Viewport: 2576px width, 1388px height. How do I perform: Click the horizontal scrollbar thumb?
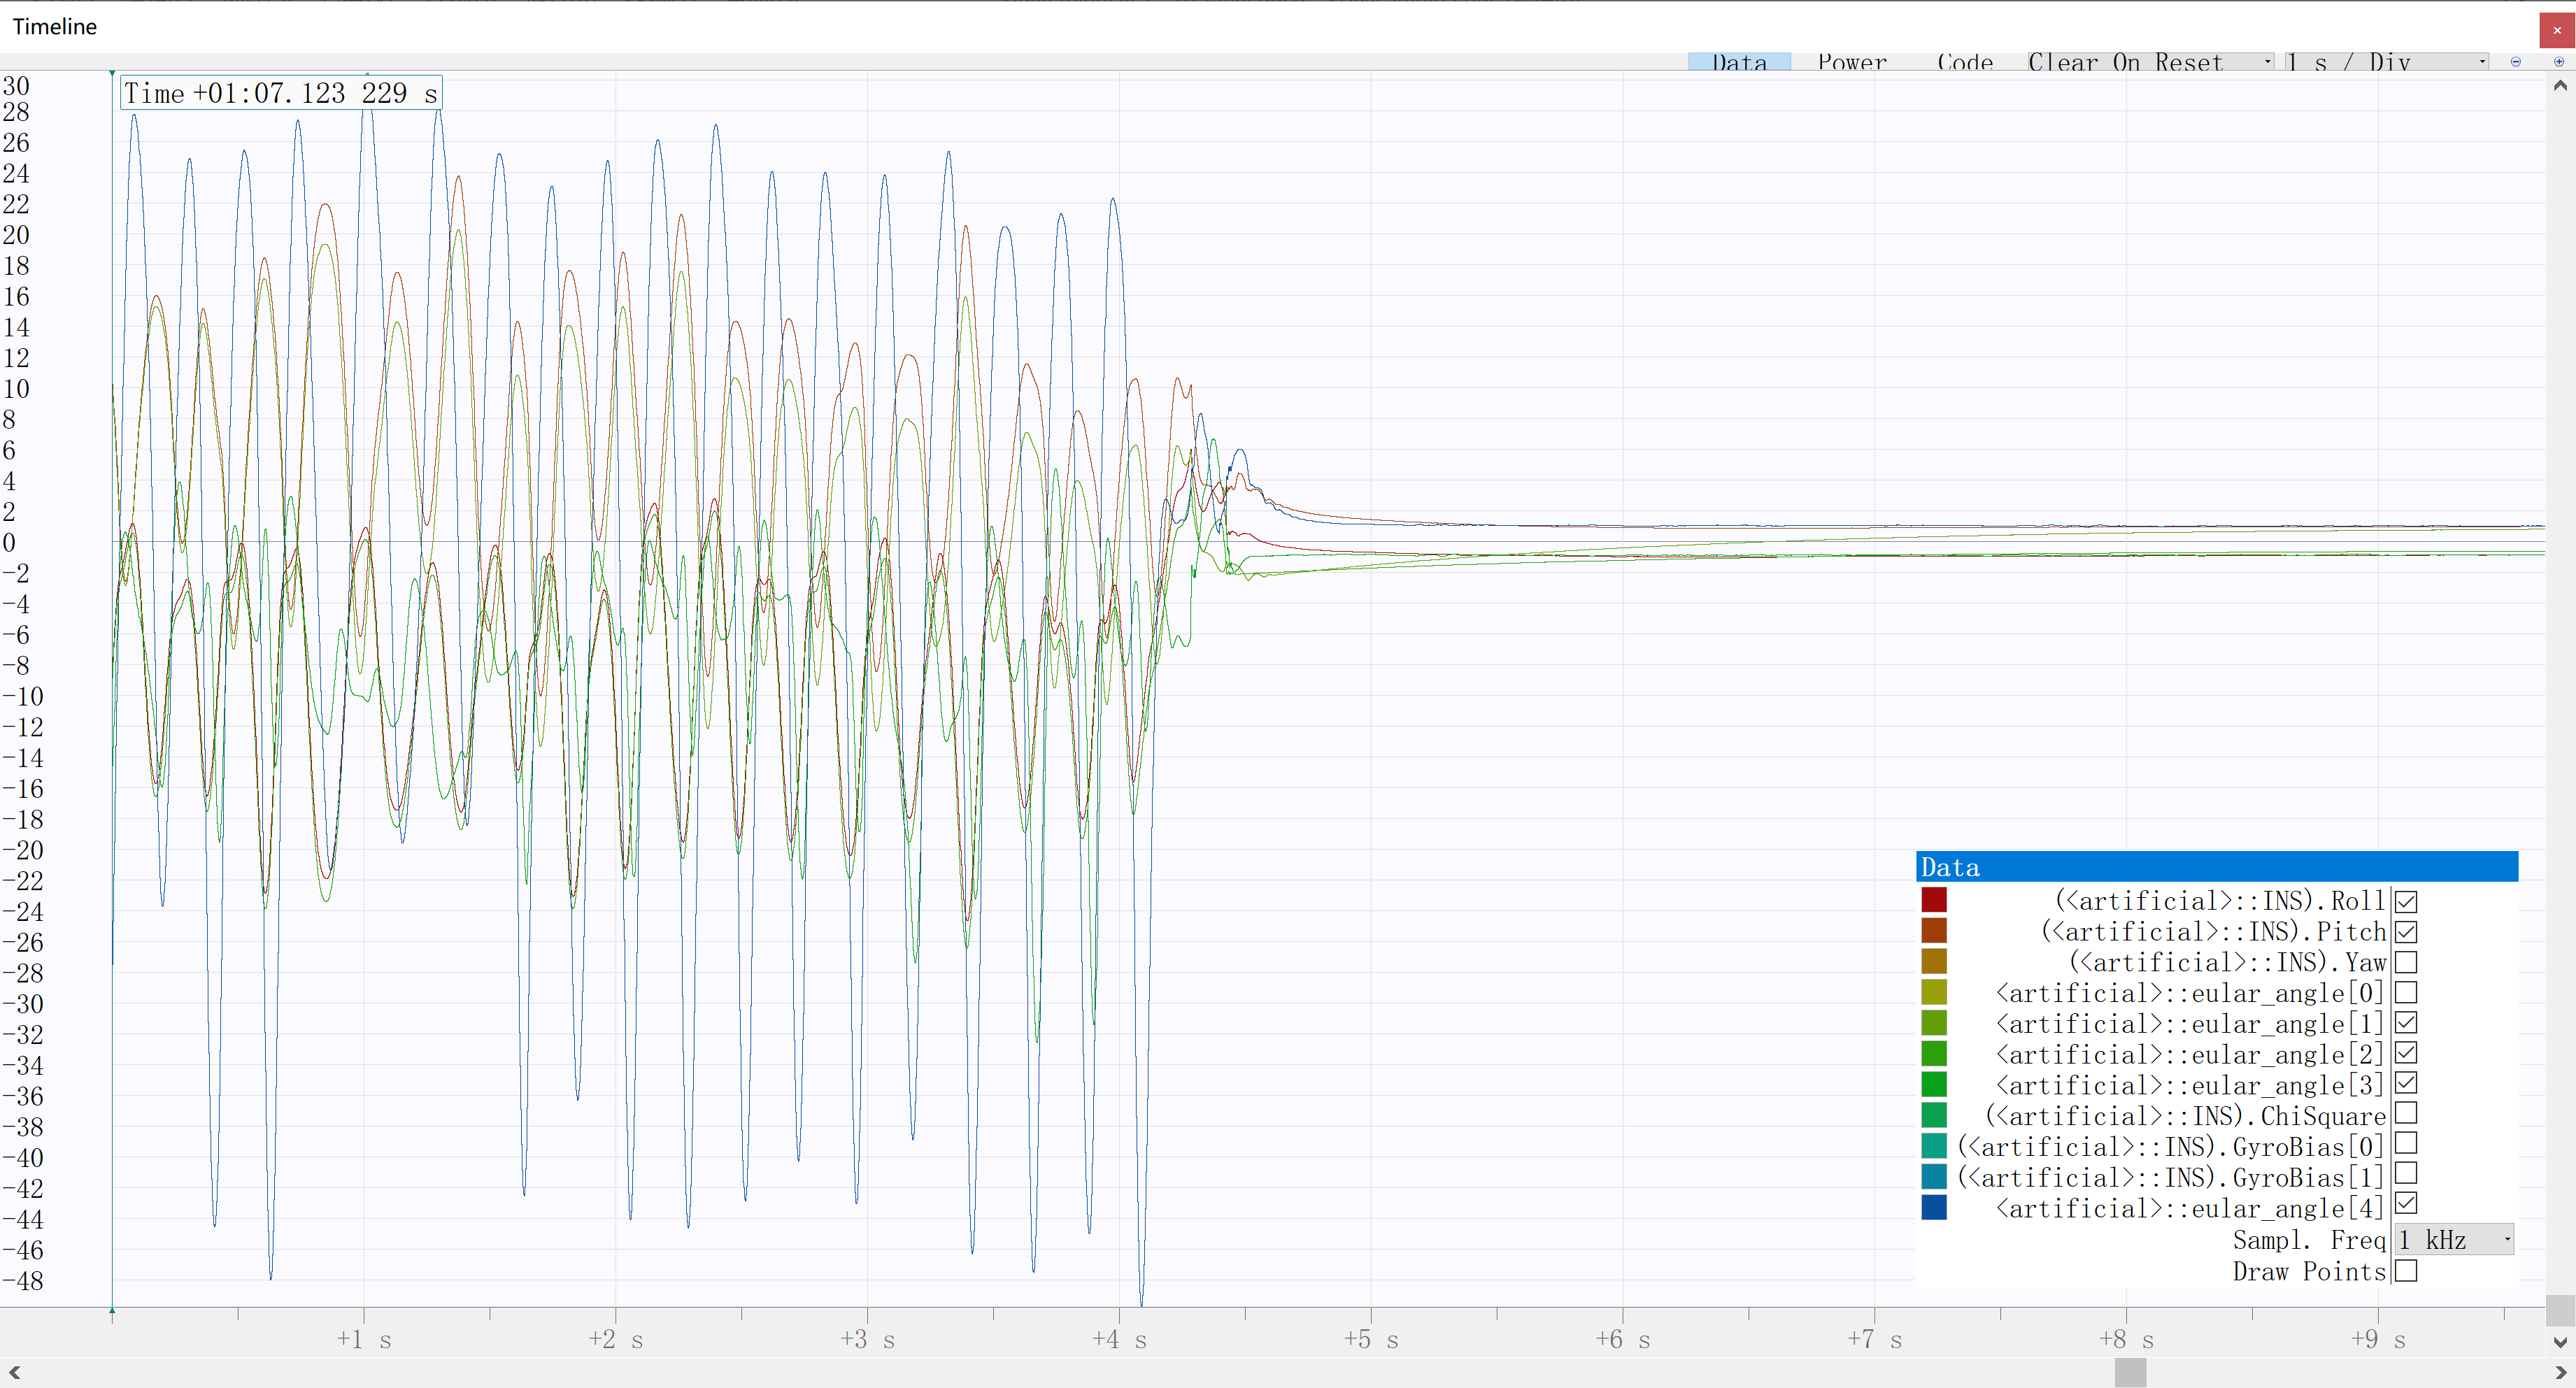pos(2130,1372)
